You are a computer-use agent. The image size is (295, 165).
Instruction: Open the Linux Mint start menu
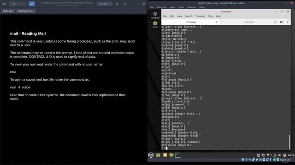click(151, 155)
